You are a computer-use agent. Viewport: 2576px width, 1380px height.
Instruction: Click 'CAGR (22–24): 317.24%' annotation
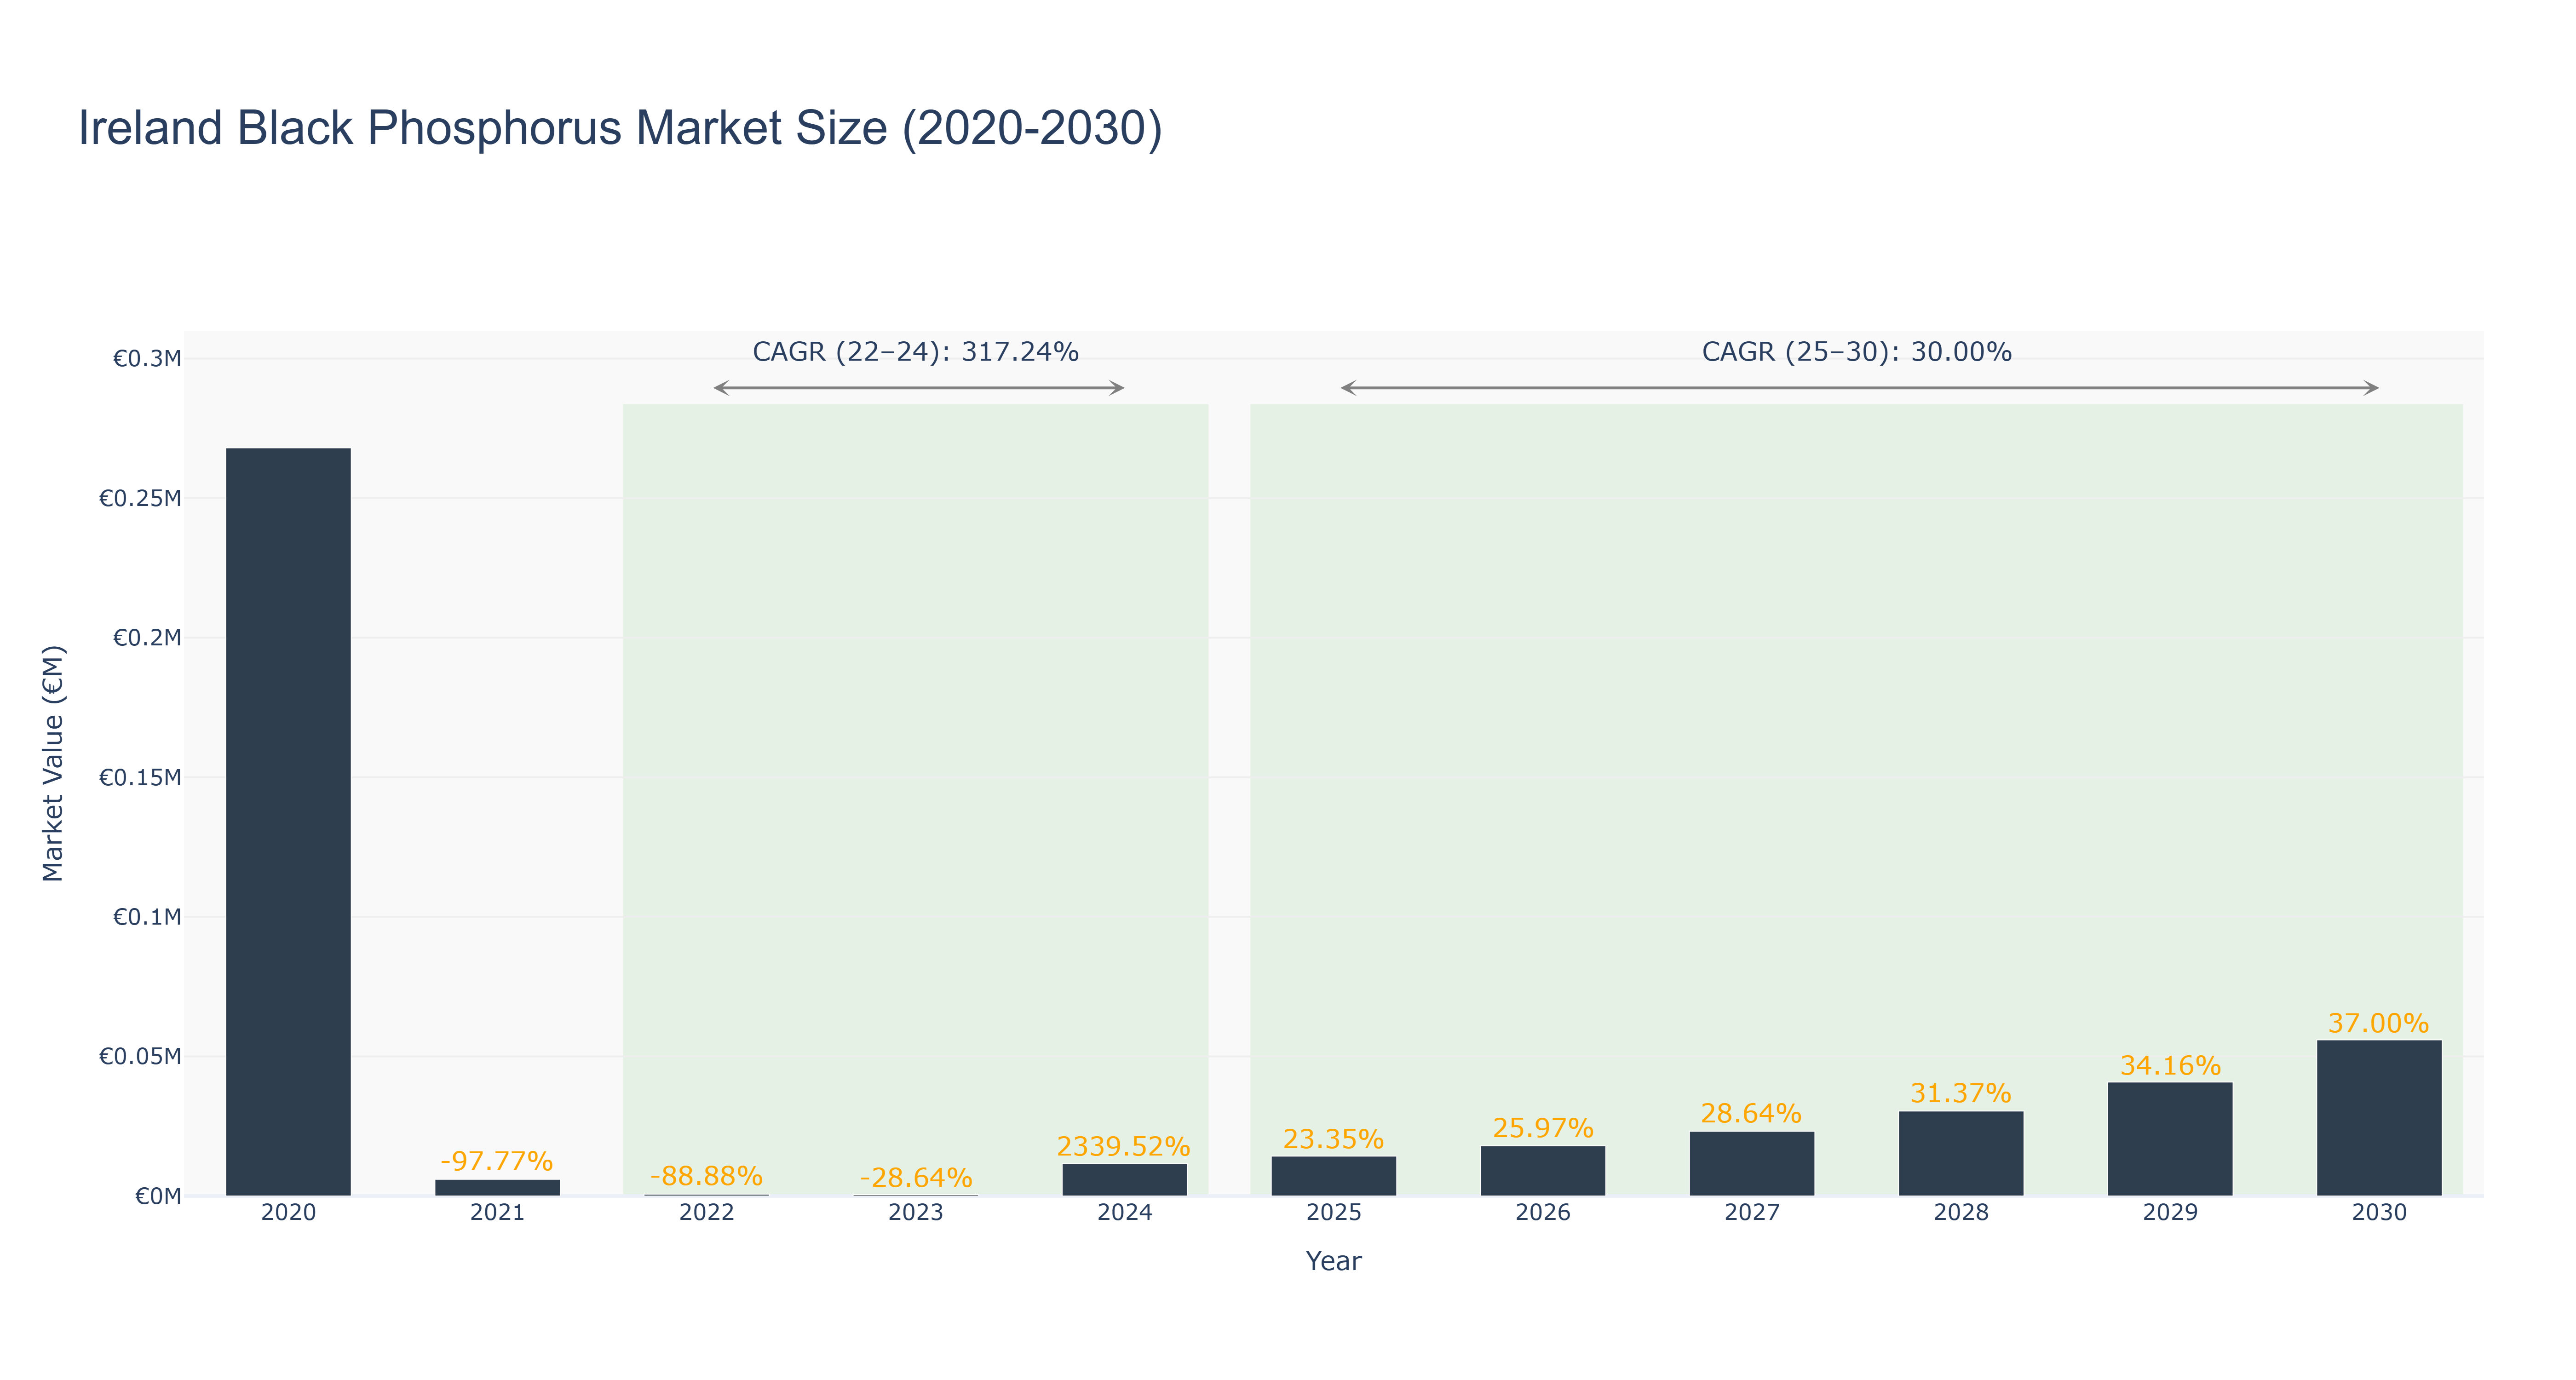916,352
